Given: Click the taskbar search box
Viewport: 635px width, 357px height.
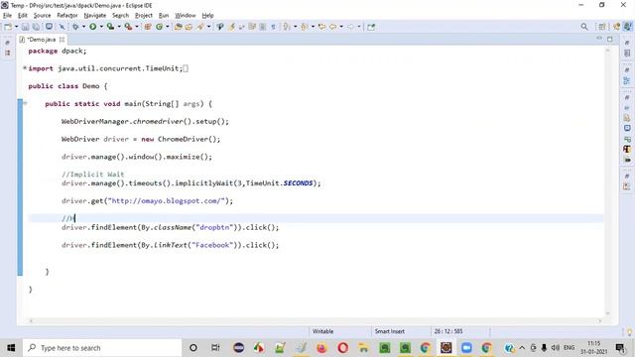Looking at the screenshot, I should pyautogui.click(x=102, y=348).
